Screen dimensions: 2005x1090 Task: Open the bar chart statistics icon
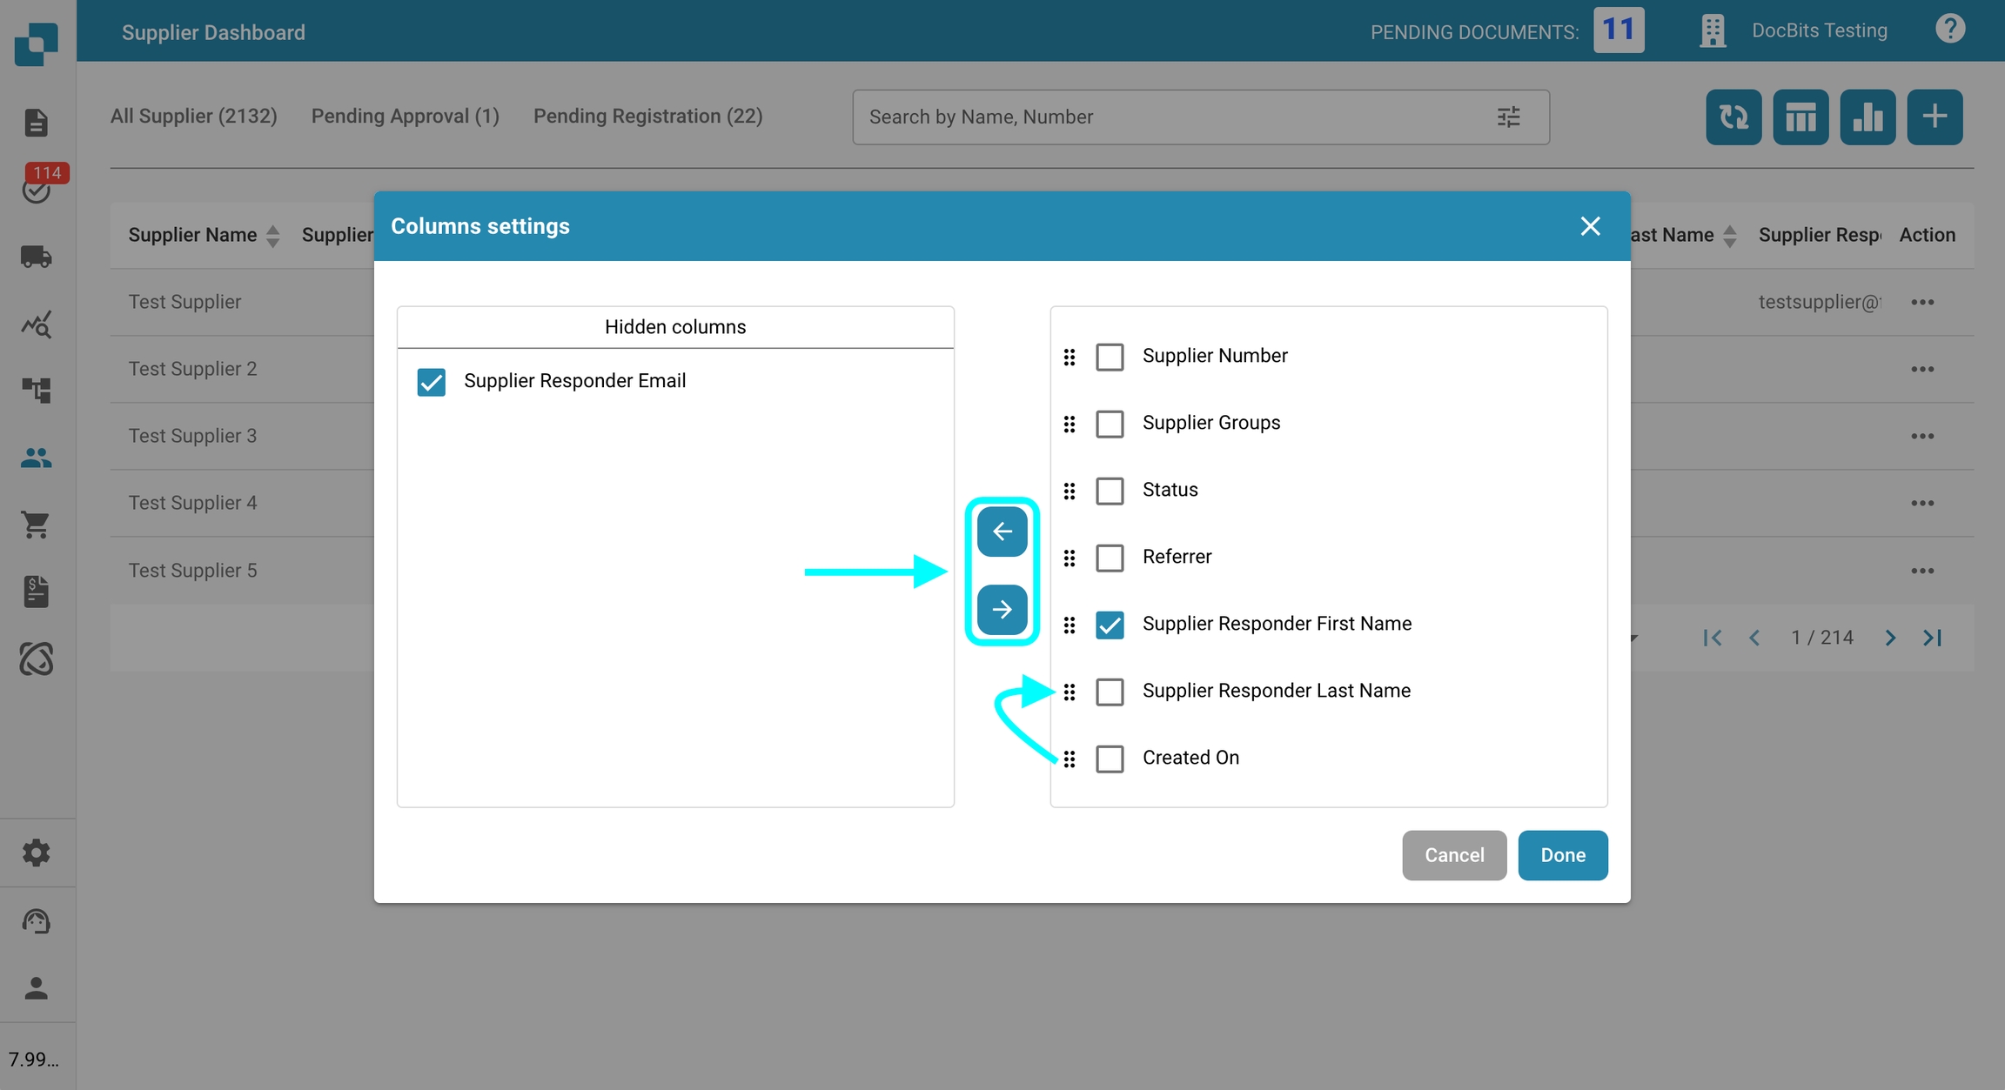[1867, 117]
